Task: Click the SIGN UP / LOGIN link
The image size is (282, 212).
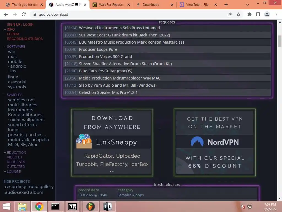Action: pos(20,25)
